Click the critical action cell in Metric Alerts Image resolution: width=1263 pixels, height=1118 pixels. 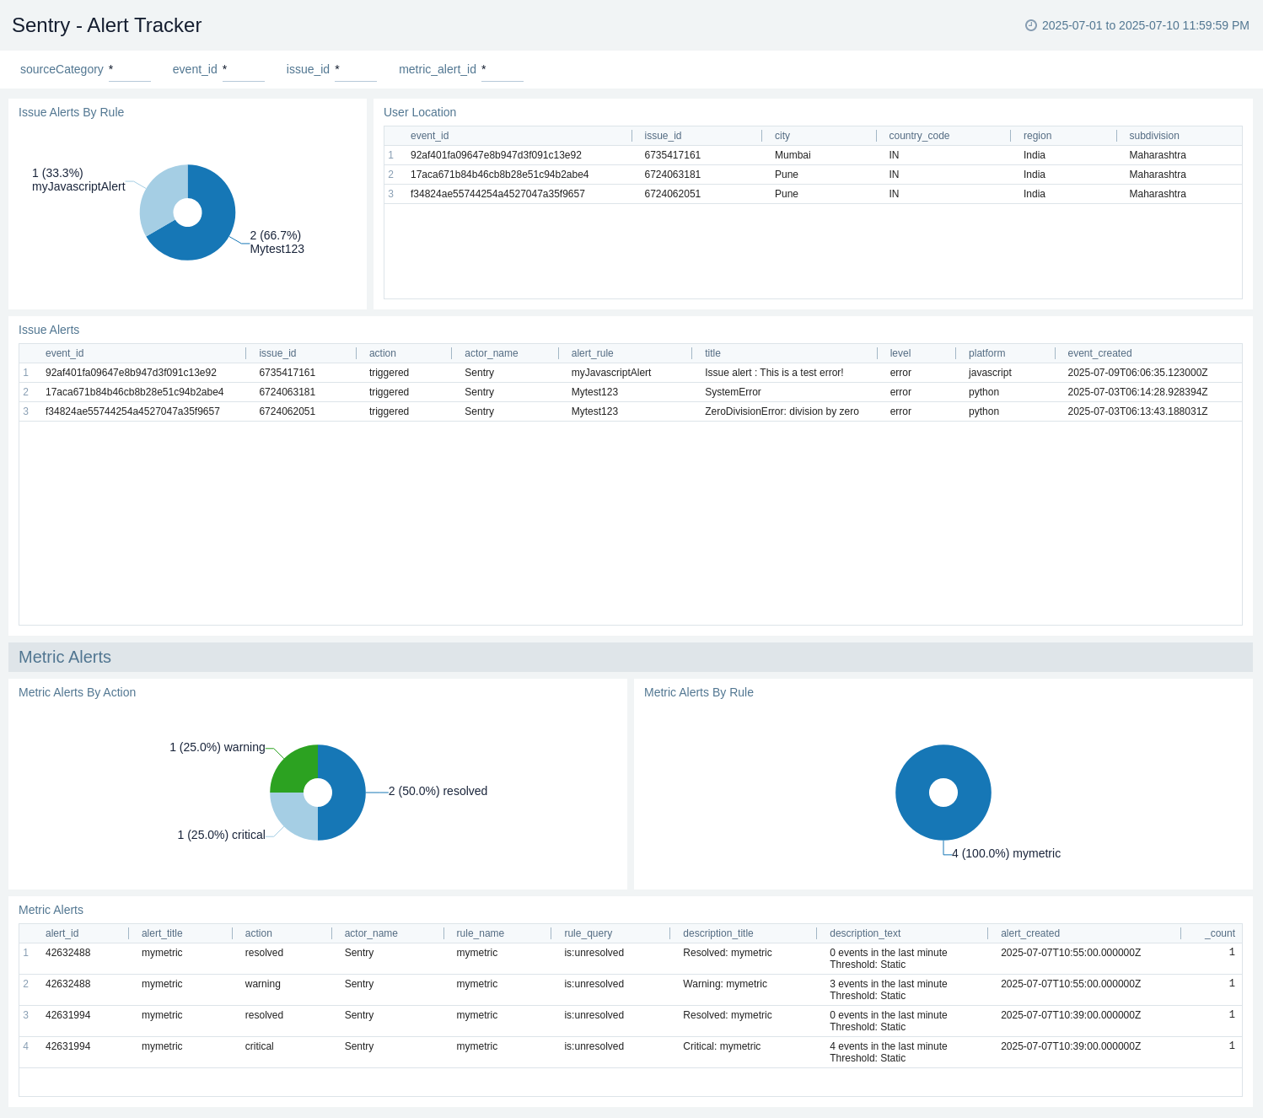coord(260,1046)
